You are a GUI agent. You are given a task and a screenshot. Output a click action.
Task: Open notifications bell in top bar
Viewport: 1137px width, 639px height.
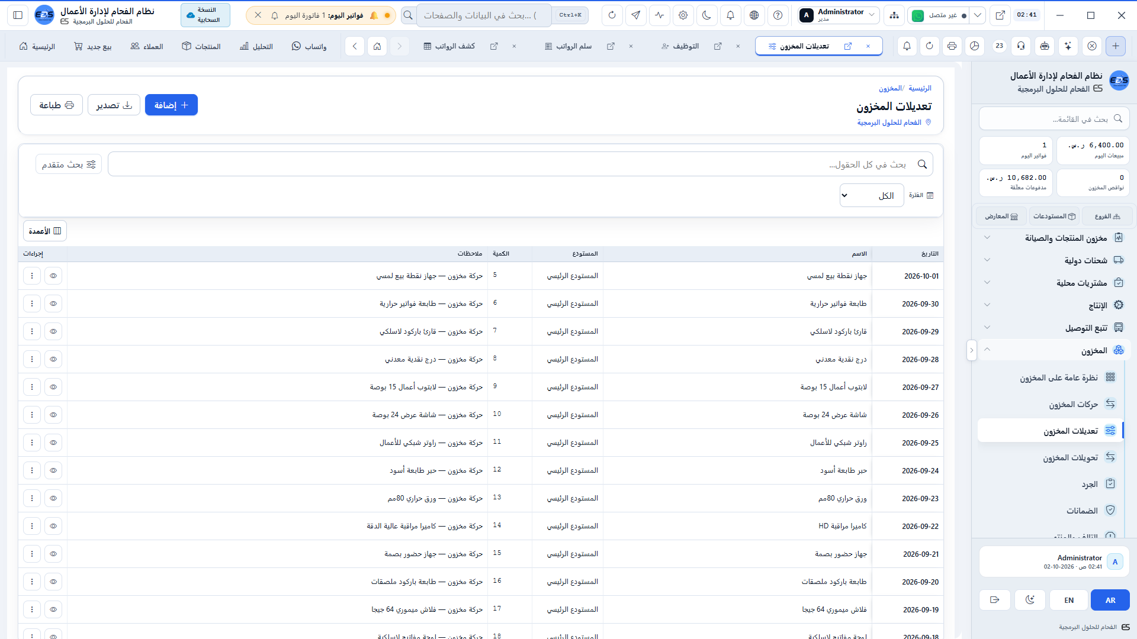[730, 15]
